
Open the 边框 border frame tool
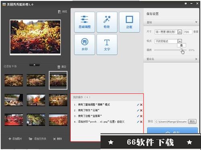point(129,22)
